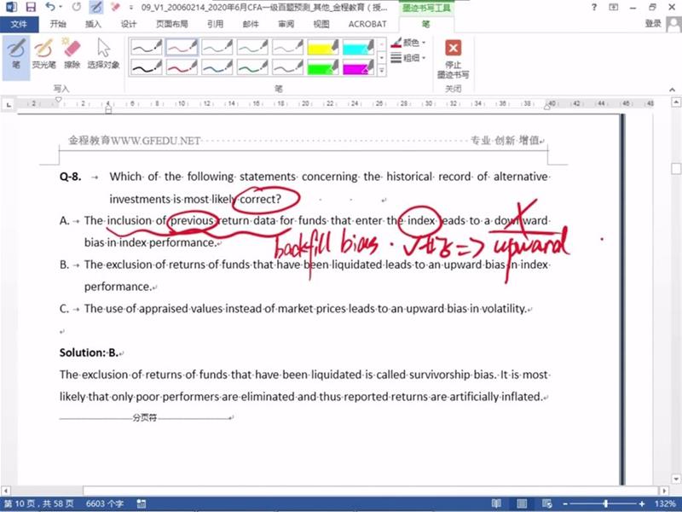Click the tab selector at ruler left
The width and height of the screenshot is (682, 512).
coord(9,104)
